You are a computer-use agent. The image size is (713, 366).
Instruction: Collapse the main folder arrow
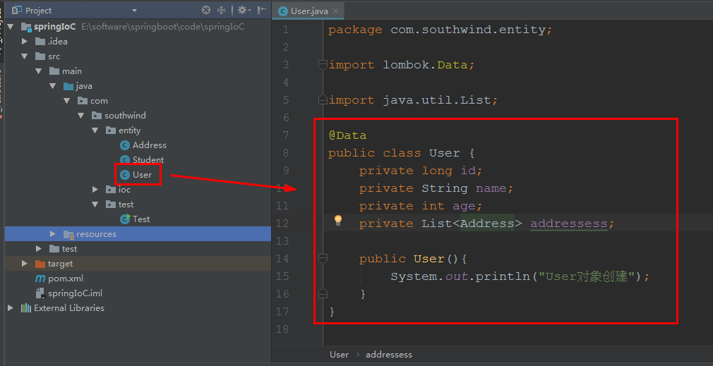(39, 71)
